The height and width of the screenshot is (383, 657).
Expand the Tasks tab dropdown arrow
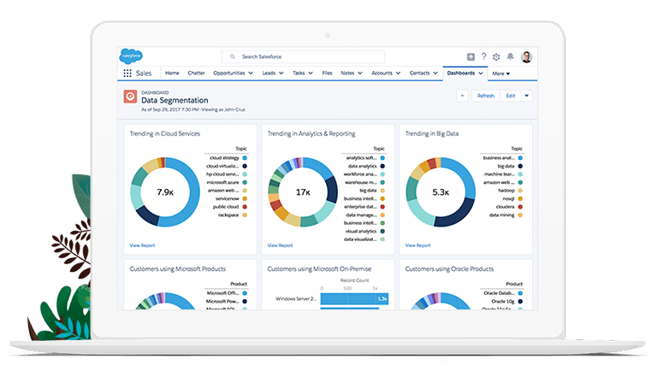pyautogui.click(x=311, y=73)
